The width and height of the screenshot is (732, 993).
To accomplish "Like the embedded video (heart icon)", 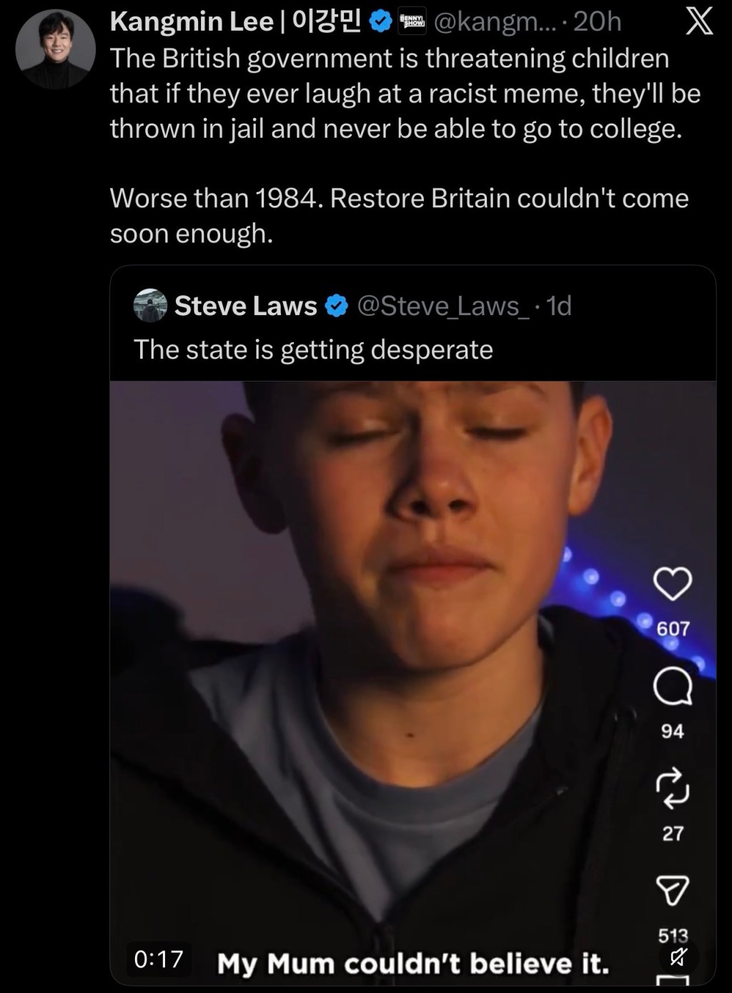I will point(673,585).
